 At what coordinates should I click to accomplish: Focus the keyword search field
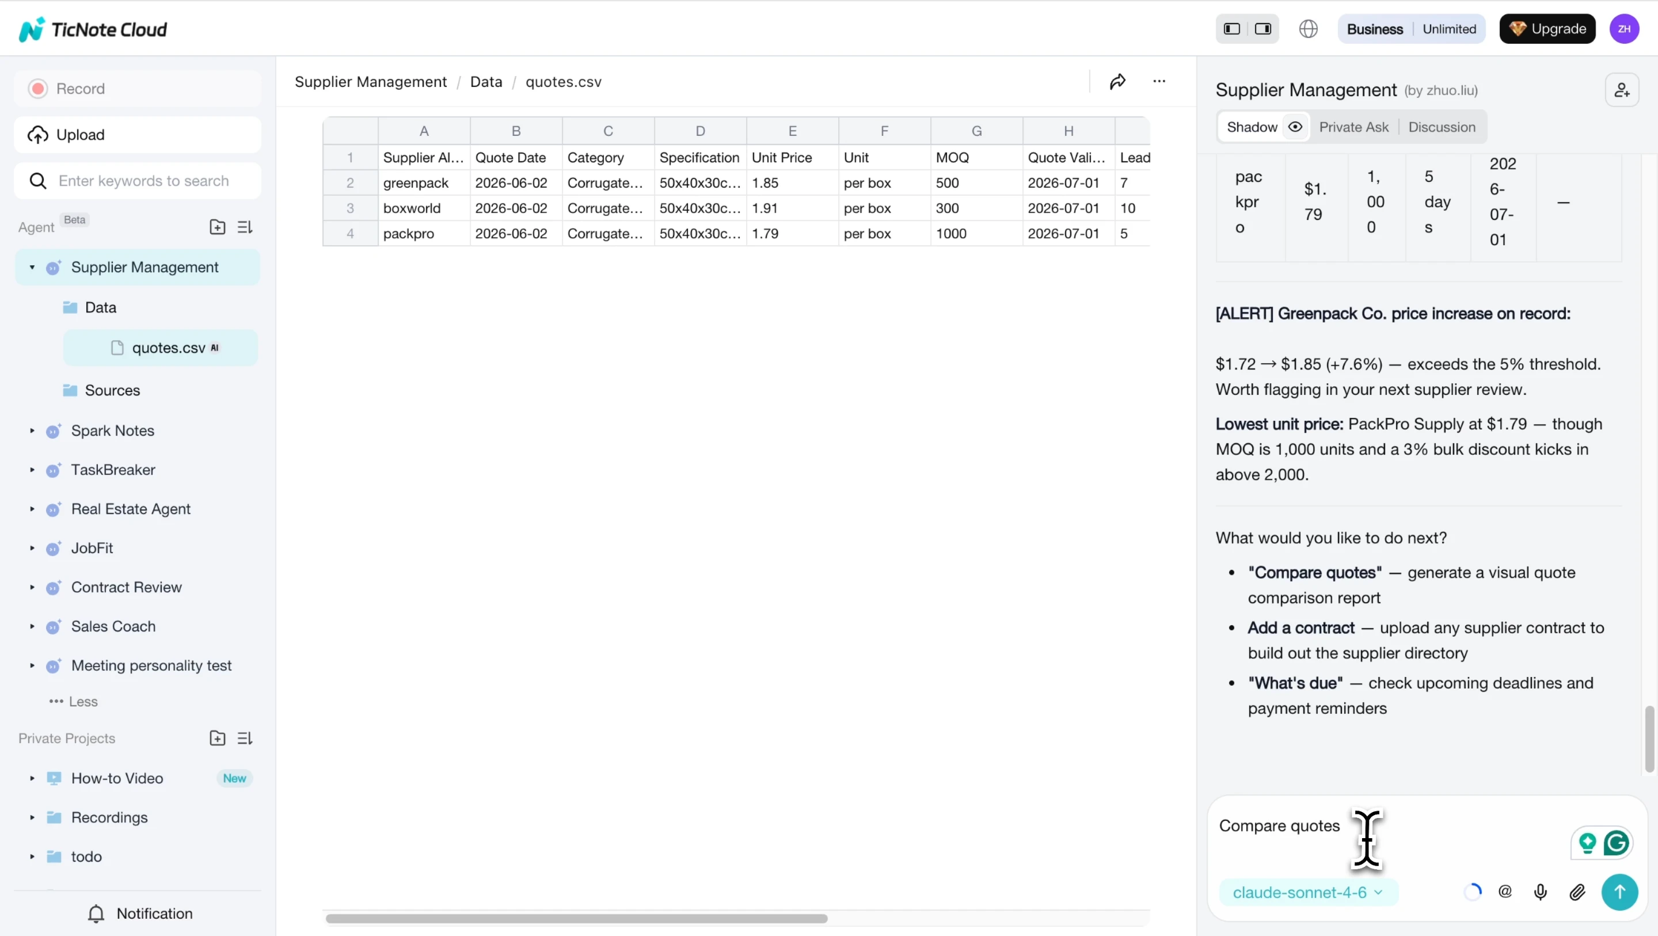[x=137, y=181]
